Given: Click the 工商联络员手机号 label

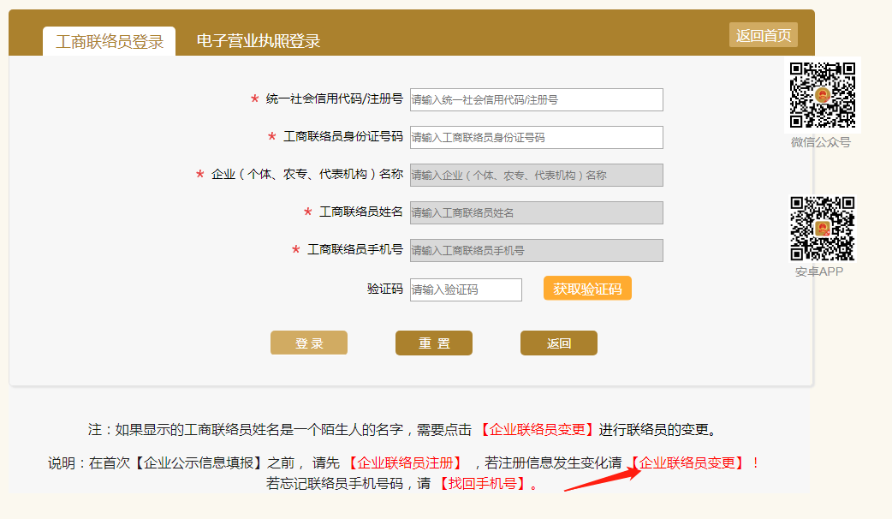Looking at the screenshot, I should coord(355,249).
